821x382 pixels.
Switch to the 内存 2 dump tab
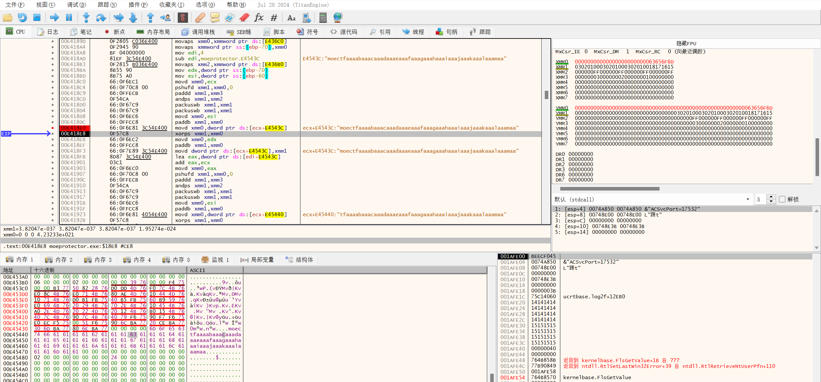pos(59,259)
